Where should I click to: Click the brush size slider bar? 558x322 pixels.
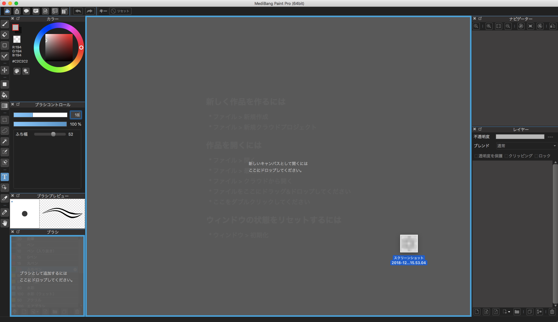coord(40,115)
